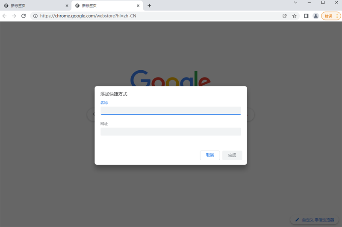Focus the 名称 input field

[171, 111]
